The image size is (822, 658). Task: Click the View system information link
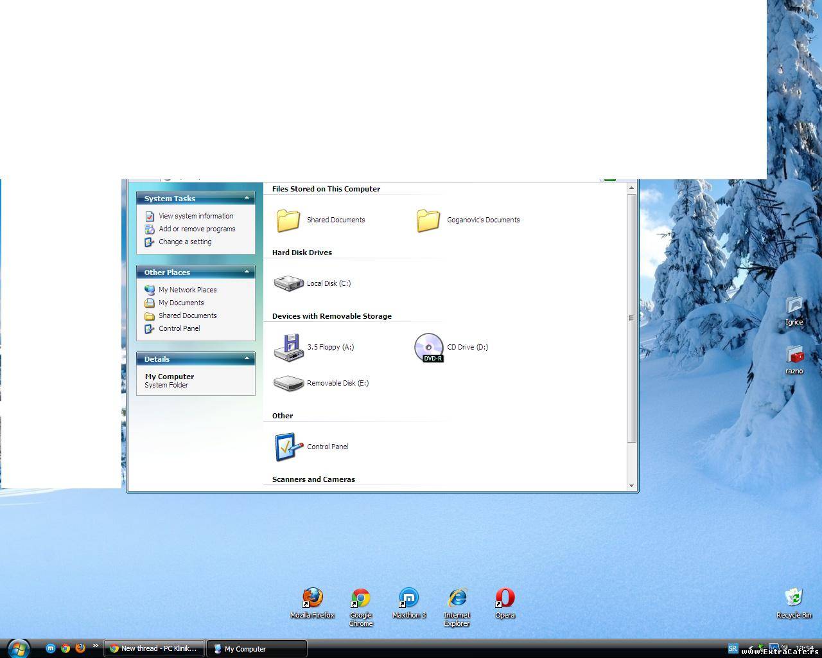click(196, 216)
